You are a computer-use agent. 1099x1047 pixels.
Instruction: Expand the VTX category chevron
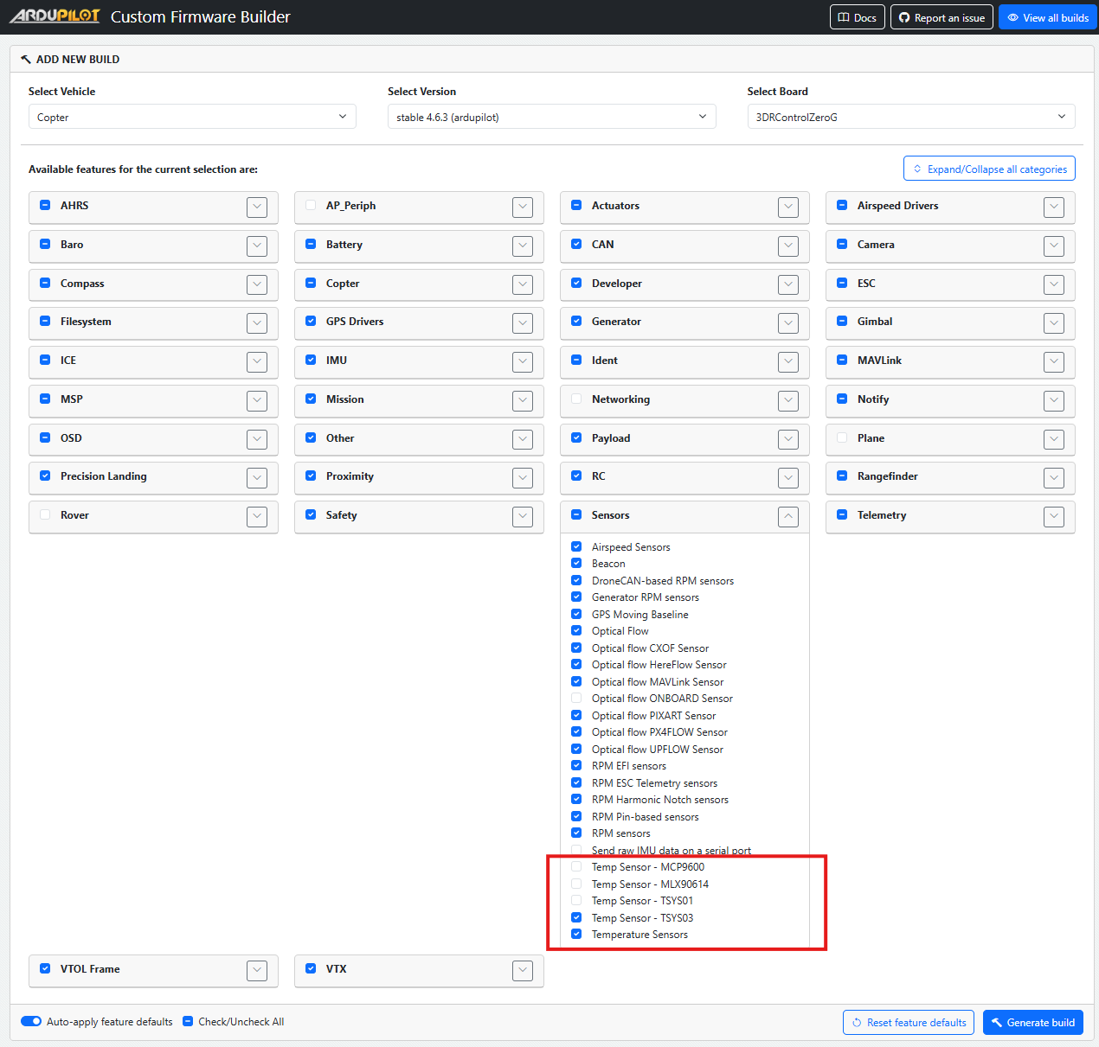(x=523, y=970)
